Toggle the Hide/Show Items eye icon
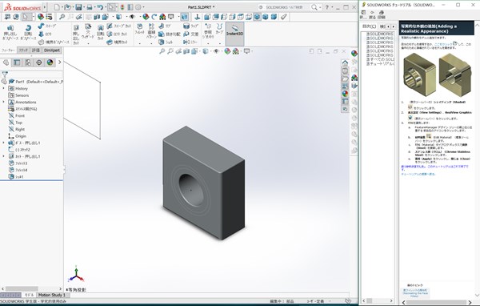Viewport: 480px width, 306px height. [x=132, y=17]
